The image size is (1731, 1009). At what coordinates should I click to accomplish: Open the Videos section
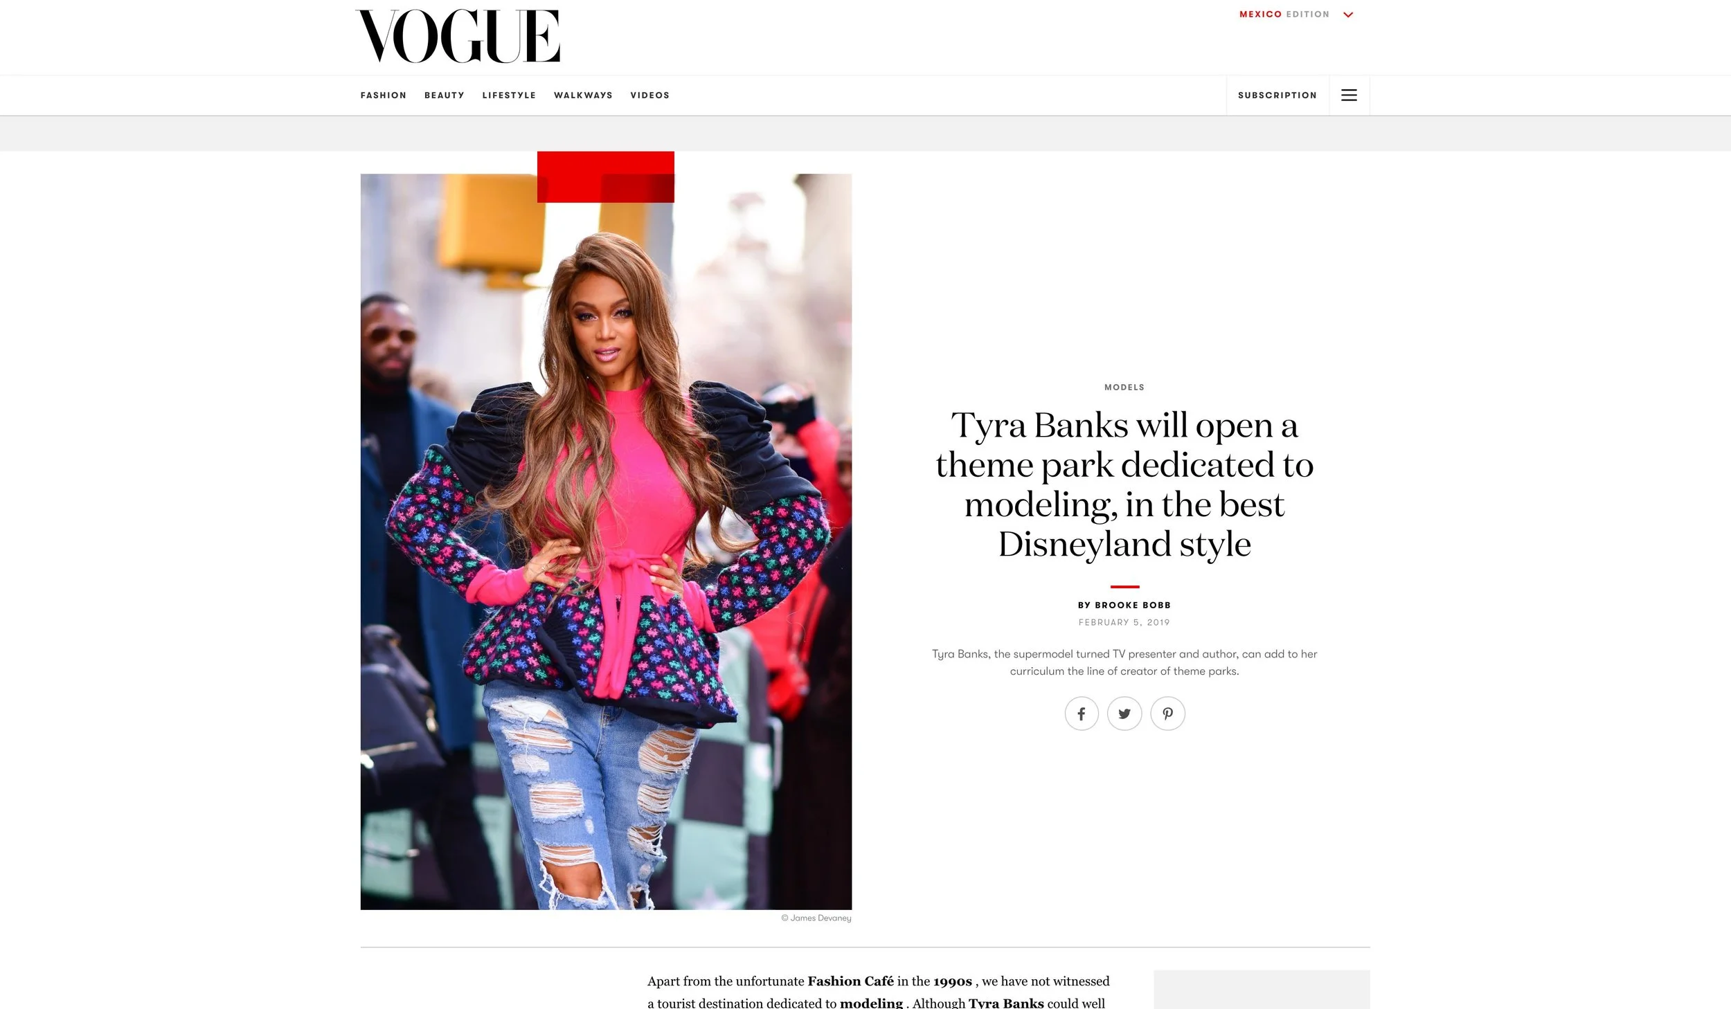[x=650, y=96]
